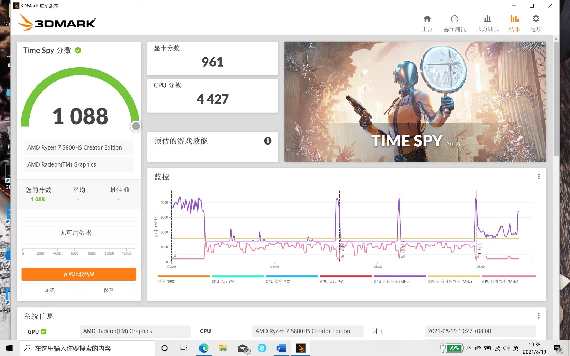Toggle the CPU 时钟频率 legend series

pyautogui.click(x=400, y=279)
